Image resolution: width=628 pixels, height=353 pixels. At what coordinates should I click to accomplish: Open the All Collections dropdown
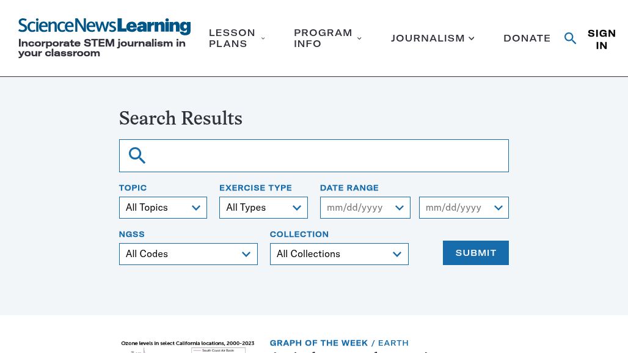[x=339, y=254]
